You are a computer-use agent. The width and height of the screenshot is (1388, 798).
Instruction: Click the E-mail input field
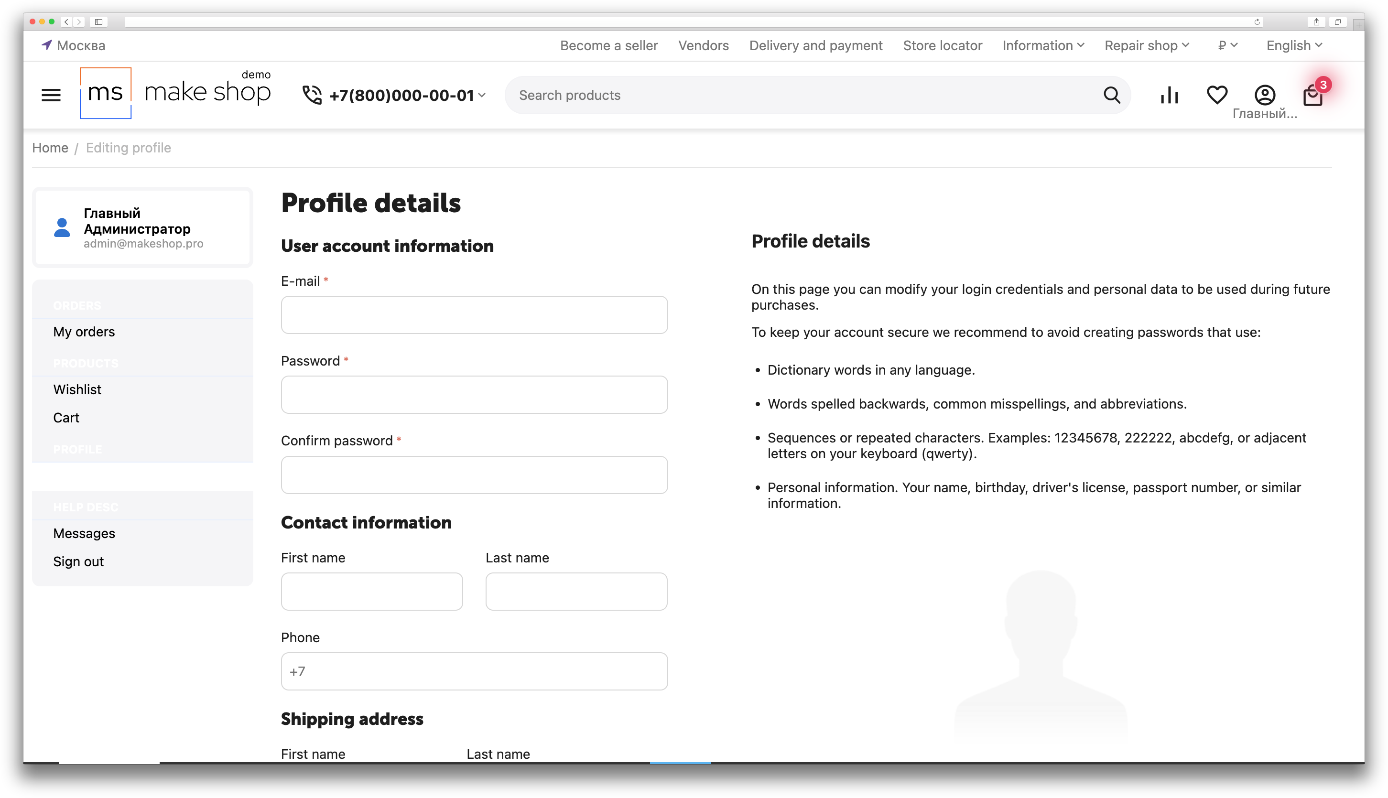pos(474,315)
